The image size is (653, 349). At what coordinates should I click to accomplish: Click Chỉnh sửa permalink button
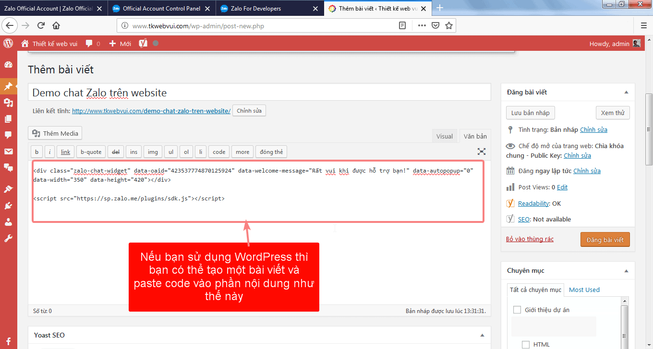point(249,111)
